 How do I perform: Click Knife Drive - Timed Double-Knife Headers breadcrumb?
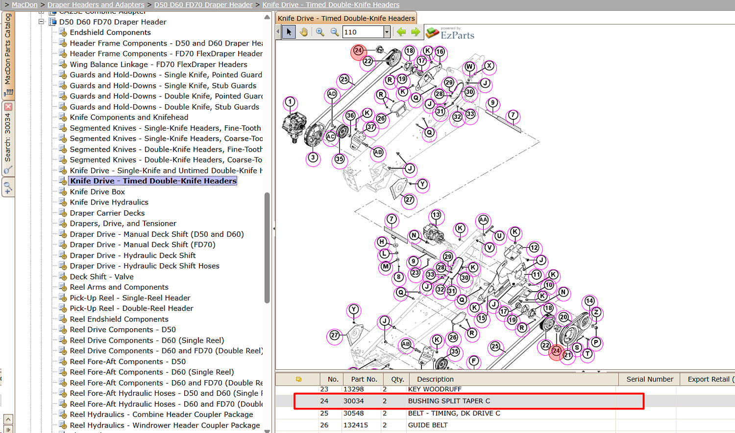[331, 5]
